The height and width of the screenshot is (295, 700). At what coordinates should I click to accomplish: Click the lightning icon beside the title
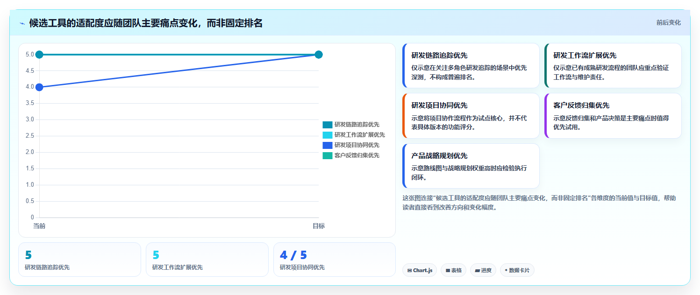[x=22, y=23]
